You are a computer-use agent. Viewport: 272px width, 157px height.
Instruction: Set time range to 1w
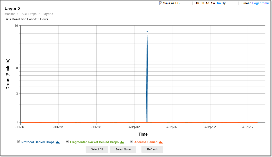[x=213, y=3]
